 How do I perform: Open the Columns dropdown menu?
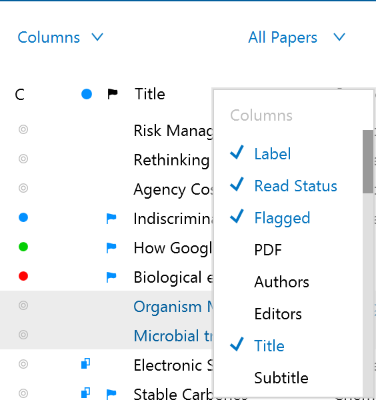(61, 37)
